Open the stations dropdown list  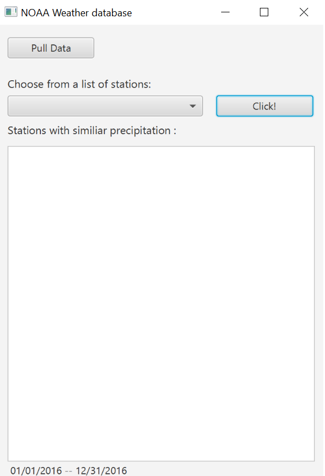105,106
